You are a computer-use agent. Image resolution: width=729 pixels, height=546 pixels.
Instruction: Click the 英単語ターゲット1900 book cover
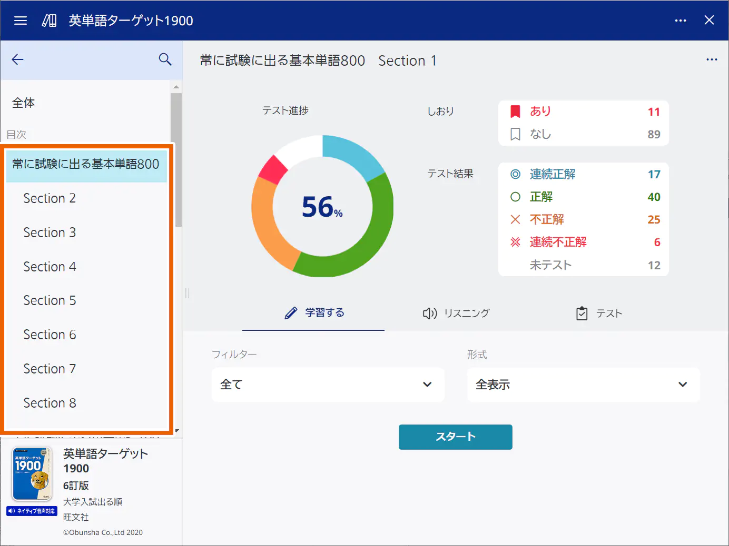point(32,473)
